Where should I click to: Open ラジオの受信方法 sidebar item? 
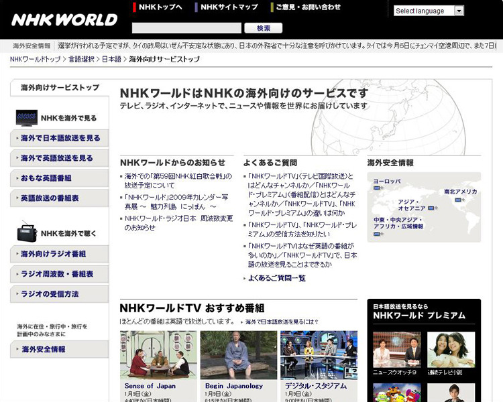[x=60, y=293]
